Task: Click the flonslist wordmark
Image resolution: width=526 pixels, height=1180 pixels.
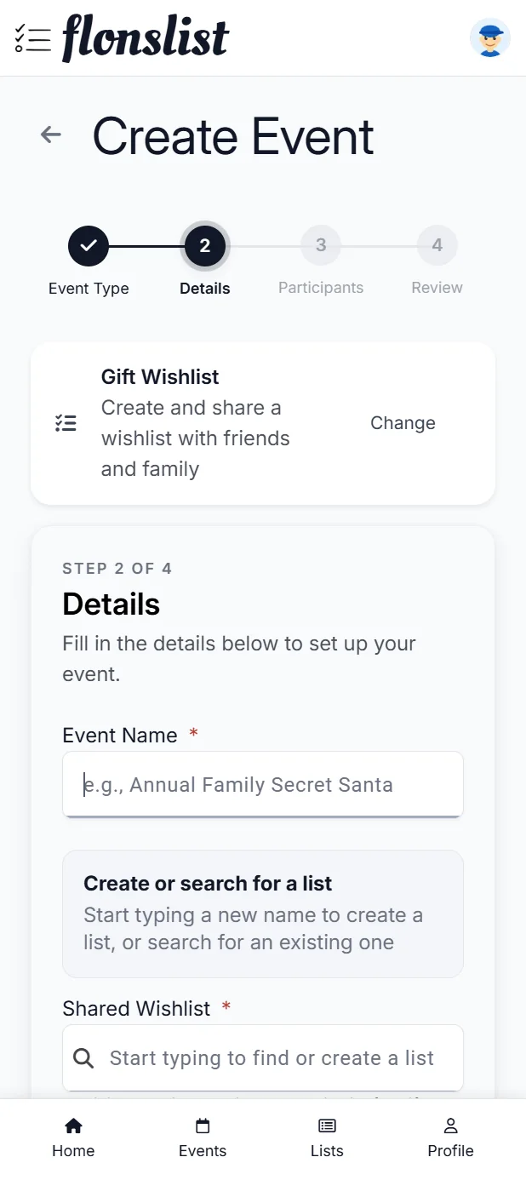Action: click(146, 38)
